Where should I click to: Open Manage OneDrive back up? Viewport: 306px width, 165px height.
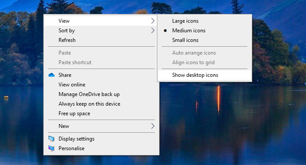(x=101, y=94)
